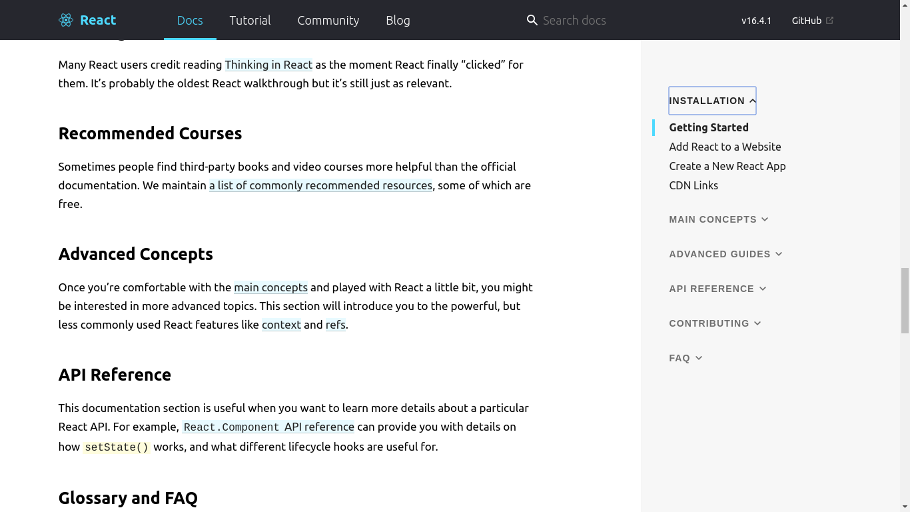Open the Blog page

[398, 20]
